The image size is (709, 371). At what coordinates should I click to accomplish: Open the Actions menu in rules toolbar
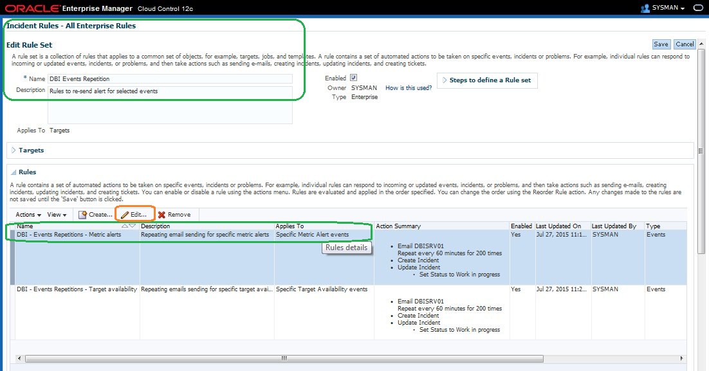[x=28, y=215]
